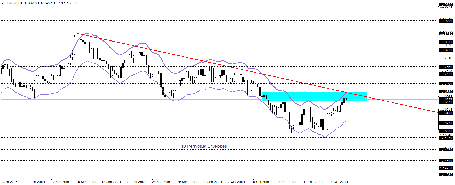Screen dimensions: 455x185
Task: Click the 1.18500 price label
Action: pyautogui.click(x=446, y=42)
